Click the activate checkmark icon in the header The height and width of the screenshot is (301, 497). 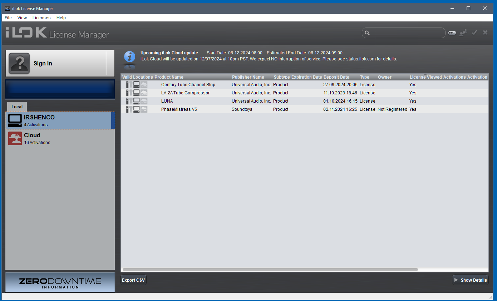point(474,33)
